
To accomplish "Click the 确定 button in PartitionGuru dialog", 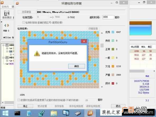I will tap(77, 66).
